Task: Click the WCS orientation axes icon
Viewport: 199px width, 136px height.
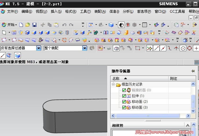Action: point(183,25)
